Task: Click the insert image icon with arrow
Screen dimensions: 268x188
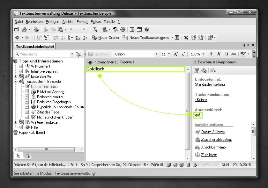Action: 95,30
